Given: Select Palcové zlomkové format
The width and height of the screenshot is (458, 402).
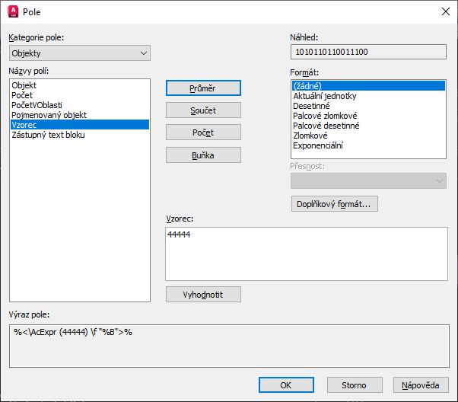Looking at the screenshot, I should point(326,116).
